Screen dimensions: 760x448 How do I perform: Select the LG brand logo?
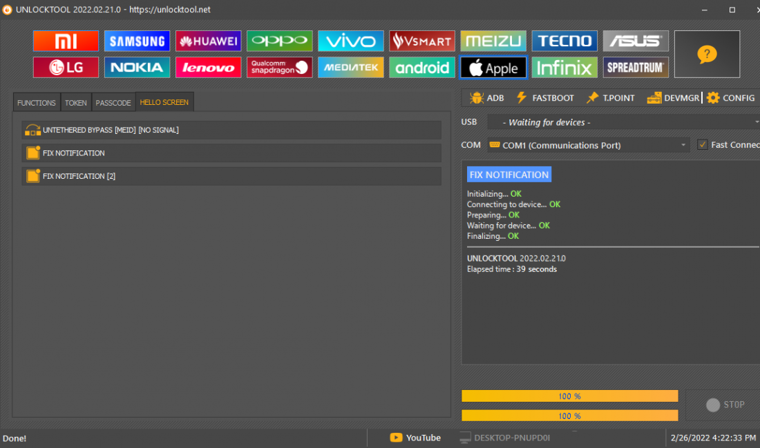click(x=66, y=68)
